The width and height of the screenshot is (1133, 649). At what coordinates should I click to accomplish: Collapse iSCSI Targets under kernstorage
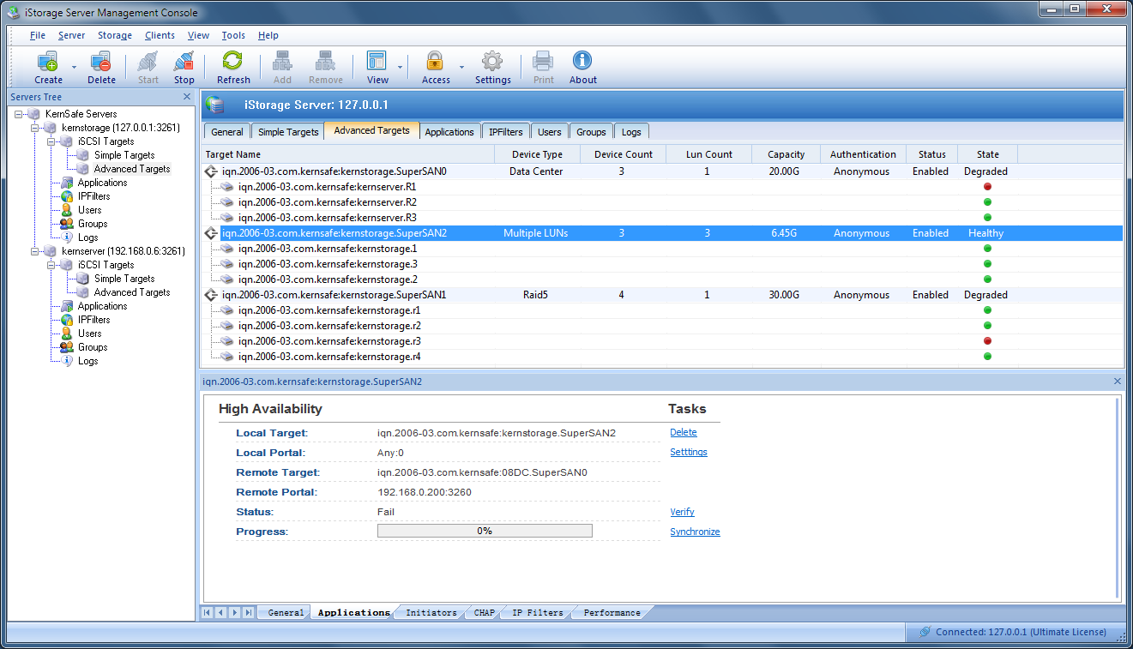51,141
